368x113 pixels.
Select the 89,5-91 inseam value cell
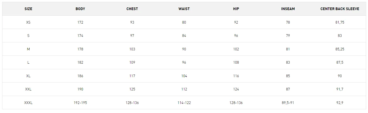click(288, 103)
